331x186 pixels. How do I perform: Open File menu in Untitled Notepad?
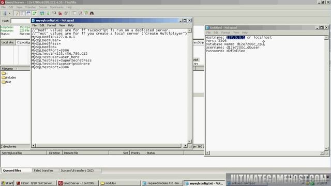click(x=208, y=33)
